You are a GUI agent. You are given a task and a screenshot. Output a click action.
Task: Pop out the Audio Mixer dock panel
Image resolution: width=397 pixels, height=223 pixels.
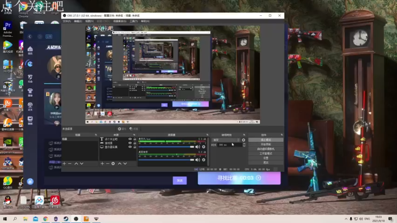(x=207, y=135)
